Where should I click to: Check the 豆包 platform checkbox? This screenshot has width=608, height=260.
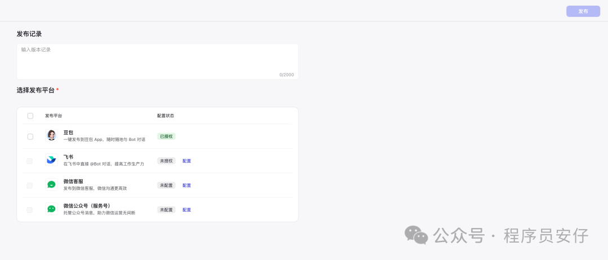click(x=30, y=136)
